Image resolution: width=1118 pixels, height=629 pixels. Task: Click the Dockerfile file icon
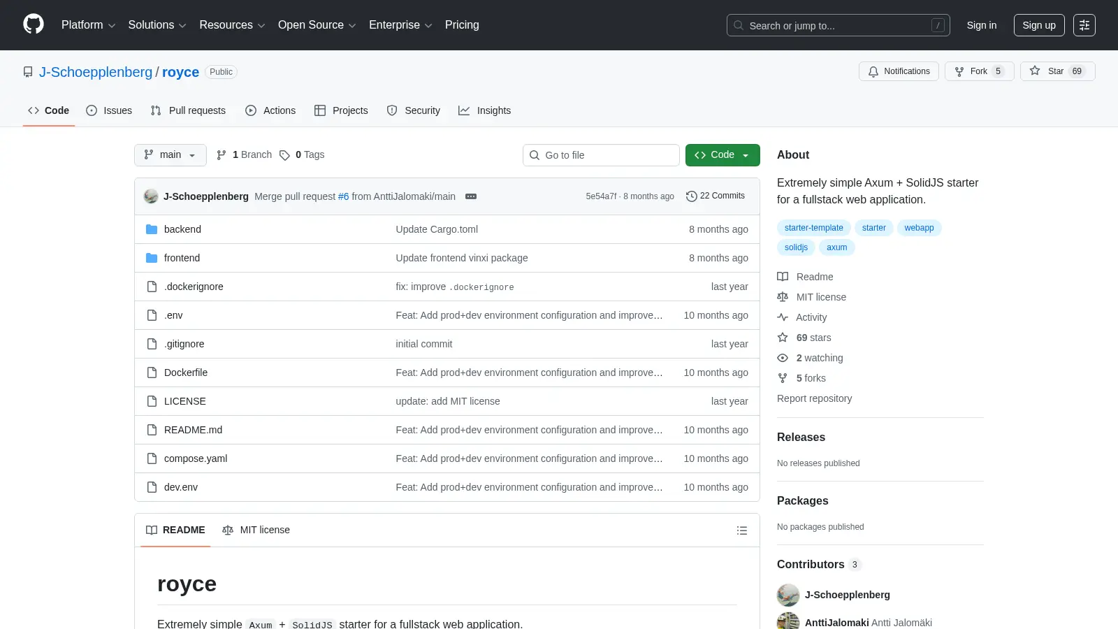152,373
